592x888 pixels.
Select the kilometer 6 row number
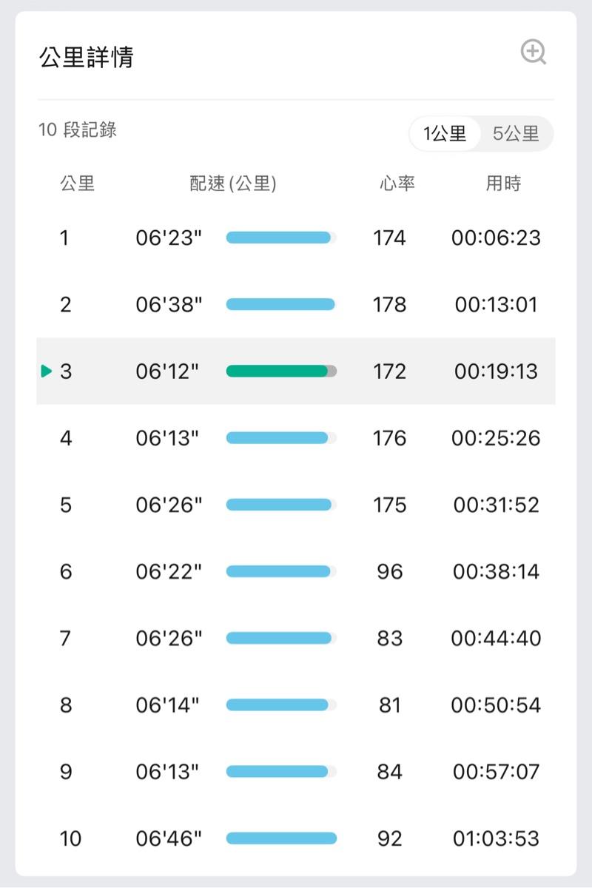coord(66,571)
